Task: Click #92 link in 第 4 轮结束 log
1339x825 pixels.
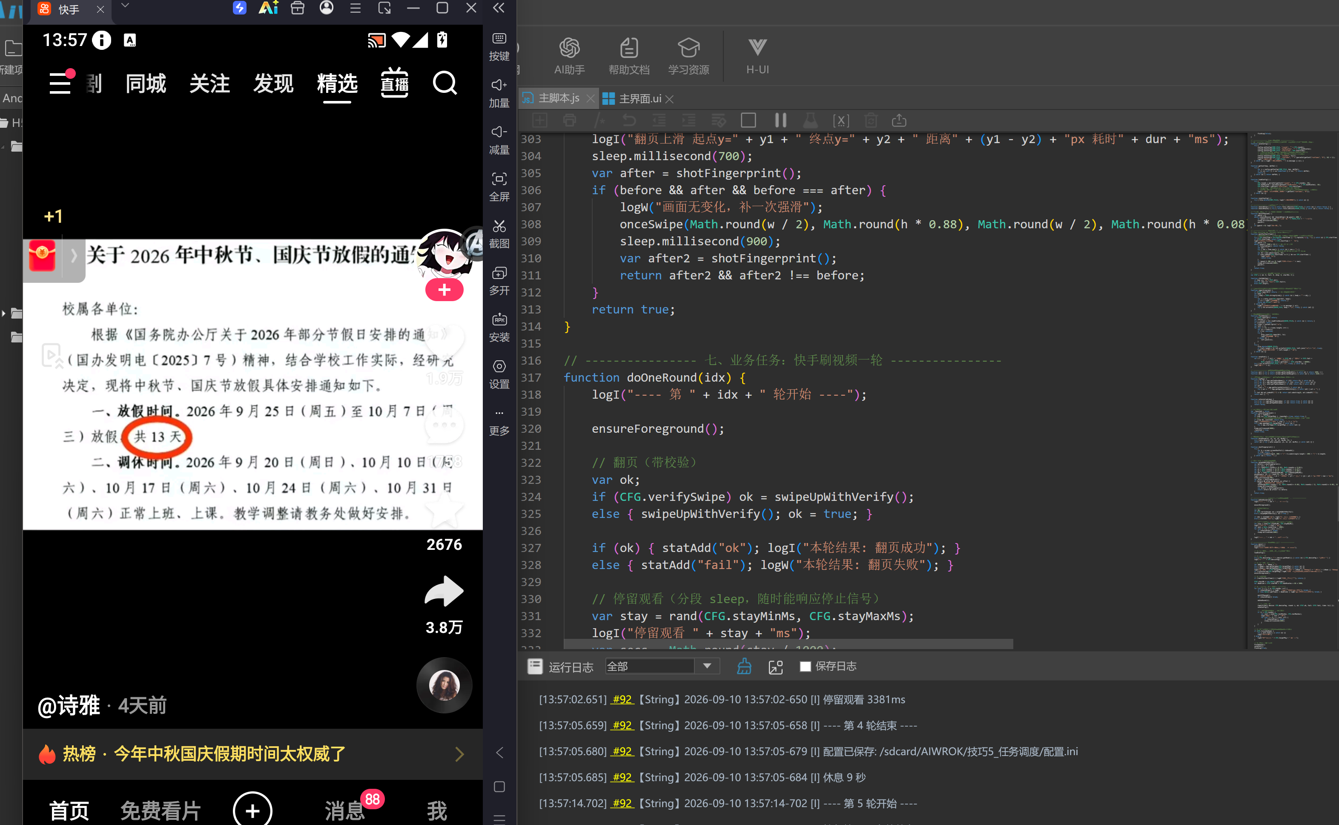Action: [622, 725]
